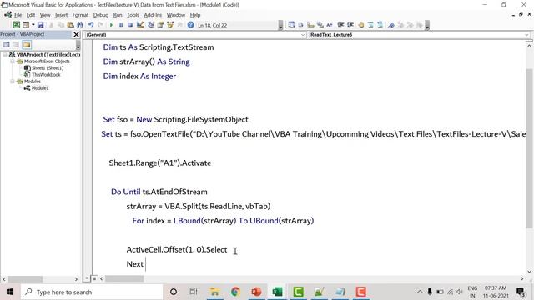Click the code window vertical scrollbar thumb

click(529, 148)
